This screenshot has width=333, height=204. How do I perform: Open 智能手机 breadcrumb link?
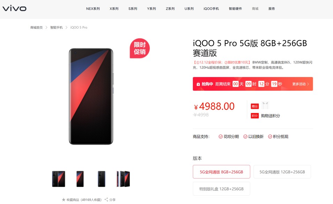[56, 28]
